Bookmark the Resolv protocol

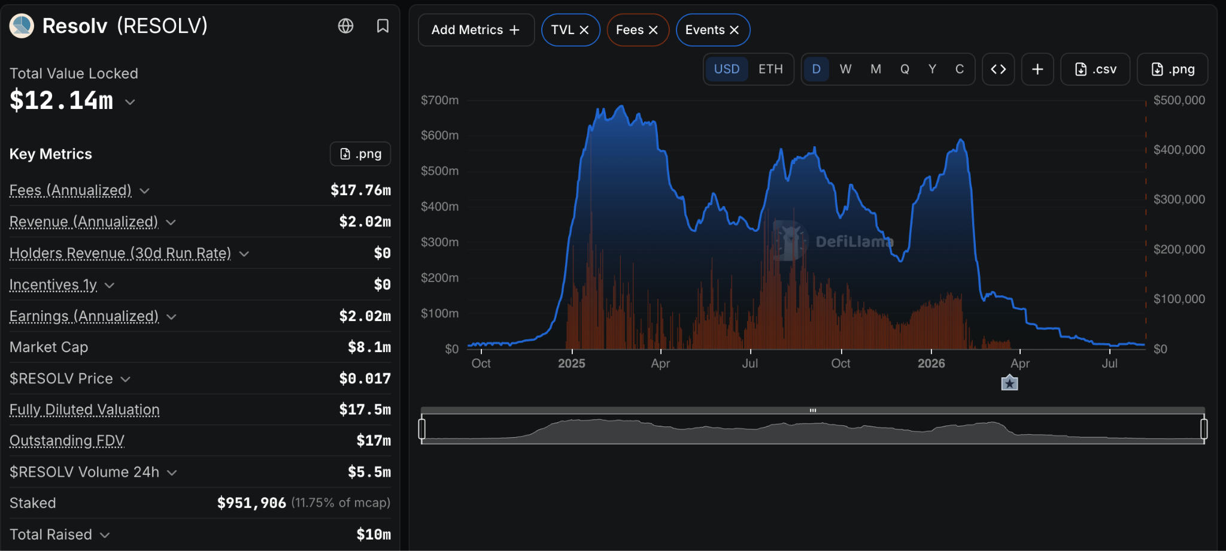click(x=383, y=26)
